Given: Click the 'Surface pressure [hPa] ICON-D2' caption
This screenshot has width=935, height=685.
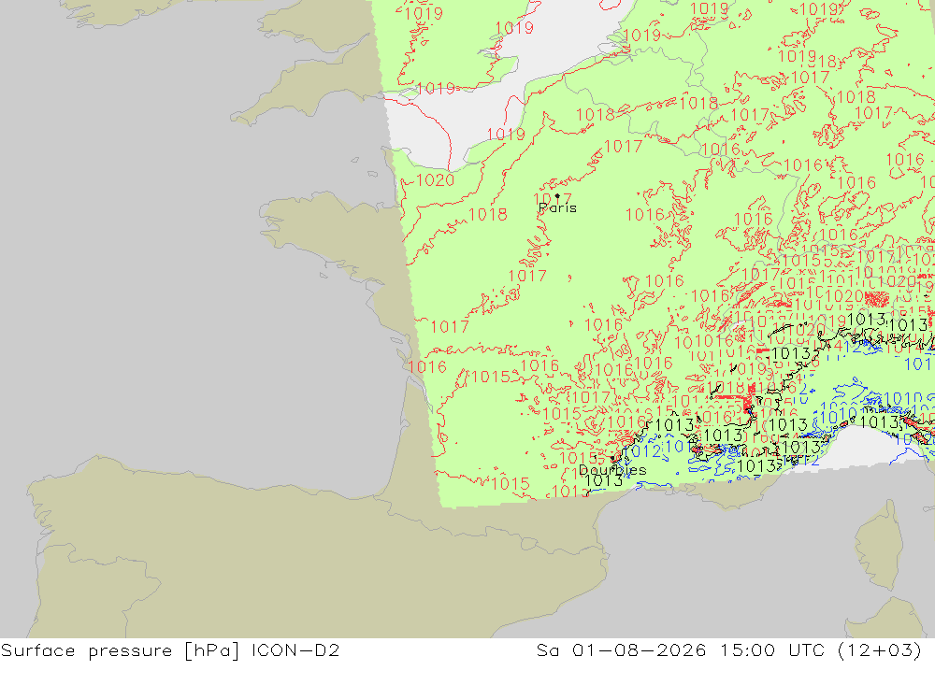Looking at the screenshot, I should click(170, 650).
